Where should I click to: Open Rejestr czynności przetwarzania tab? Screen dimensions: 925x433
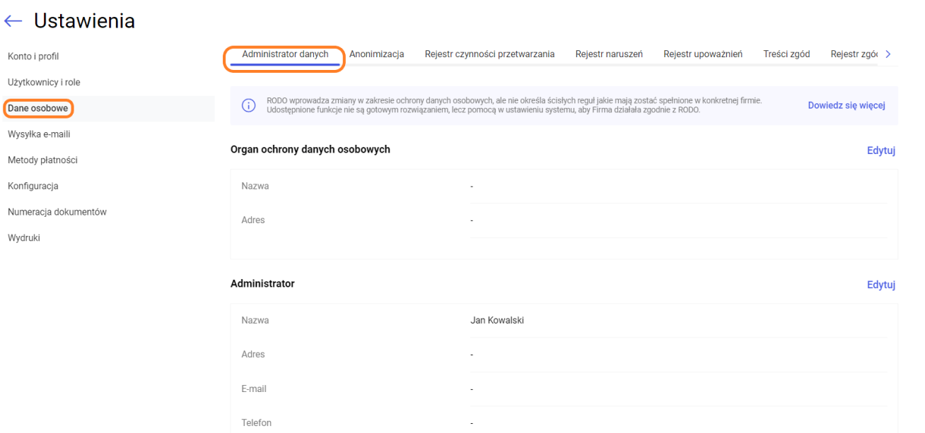point(489,54)
